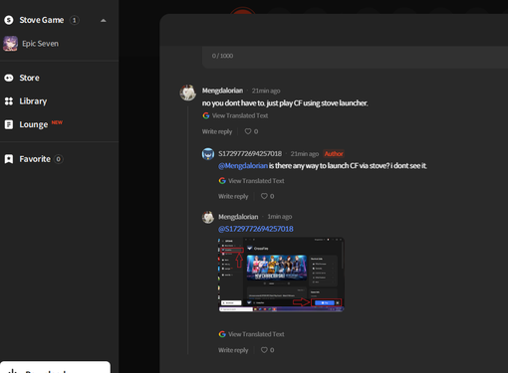Image resolution: width=508 pixels, height=373 pixels.
Task: Open Mengdalorian profile name, 21min ago comment
Action: click(x=222, y=91)
